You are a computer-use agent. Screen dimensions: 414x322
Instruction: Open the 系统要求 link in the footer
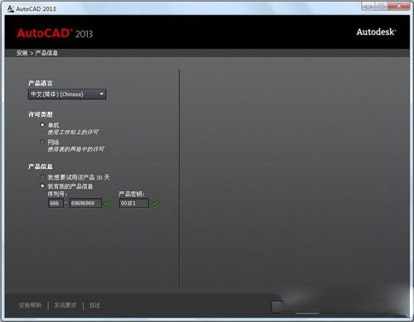[x=65, y=305]
